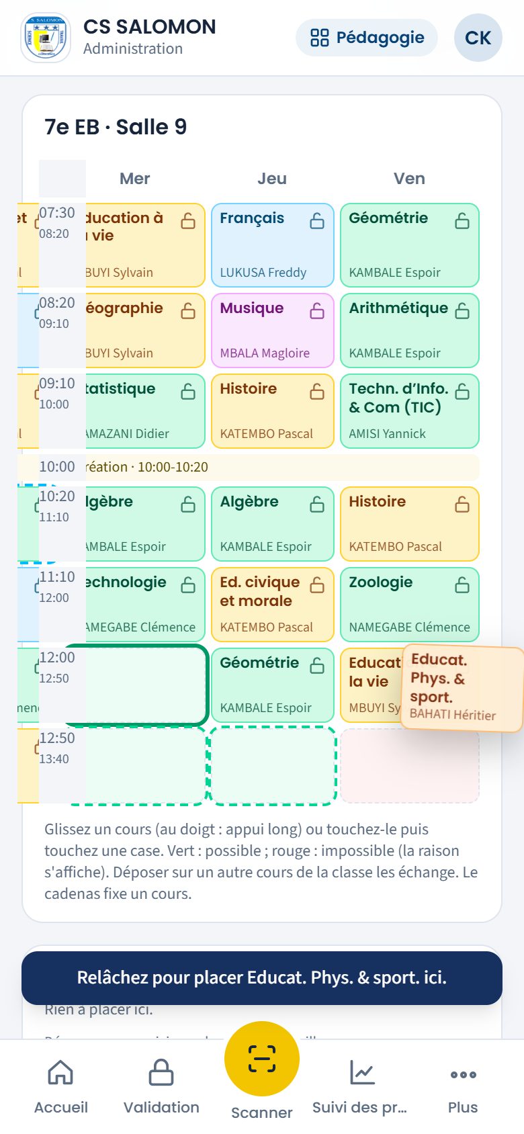524x1134 pixels.
Task: Toggle lock on Techn. d'Info. & Com course
Action: [462, 392]
